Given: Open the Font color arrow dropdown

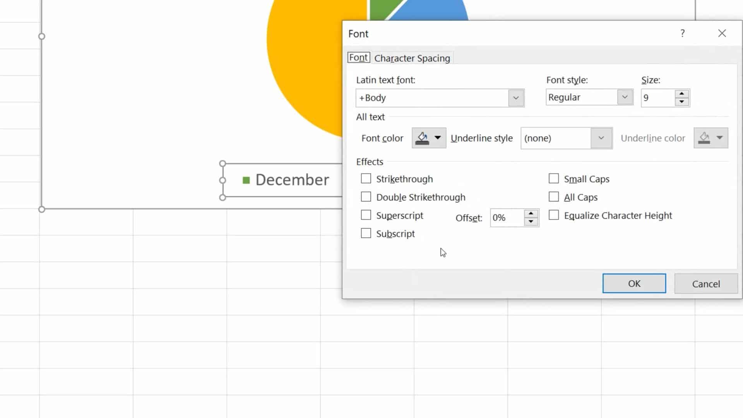Looking at the screenshot, I should (x=438, y=138).
